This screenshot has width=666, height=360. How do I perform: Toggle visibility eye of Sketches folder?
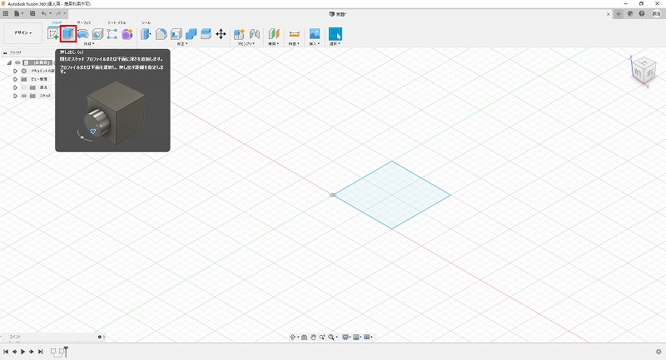click(23, 96)
